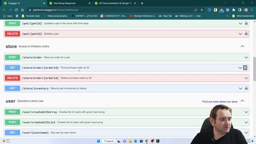
Task: Expand GET /store/order/{orderId} chevron
Action: tap(240, 68)
